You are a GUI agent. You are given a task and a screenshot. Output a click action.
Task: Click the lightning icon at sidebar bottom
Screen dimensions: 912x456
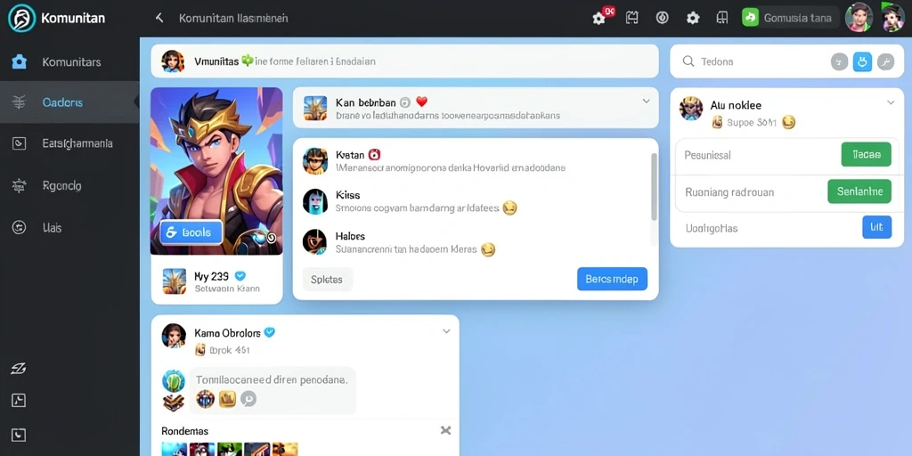pyautogui.click(x=20, y=368)
